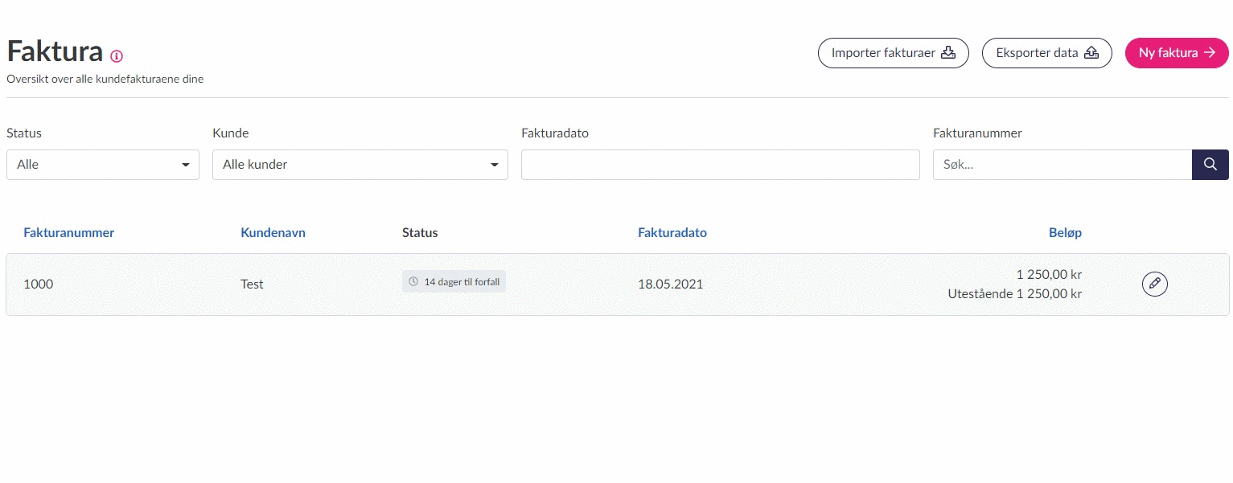Expand the Alle kunder customer dropdown

pyautogui.click(x=360, y=165)
